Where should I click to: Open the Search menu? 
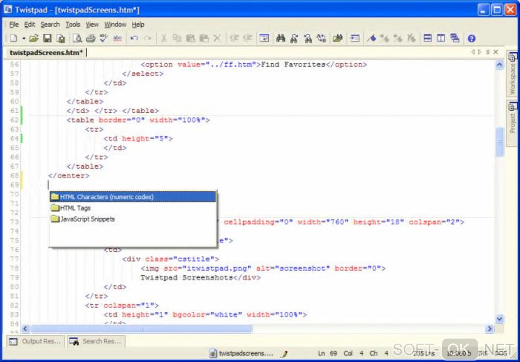[x=50, y=24]
